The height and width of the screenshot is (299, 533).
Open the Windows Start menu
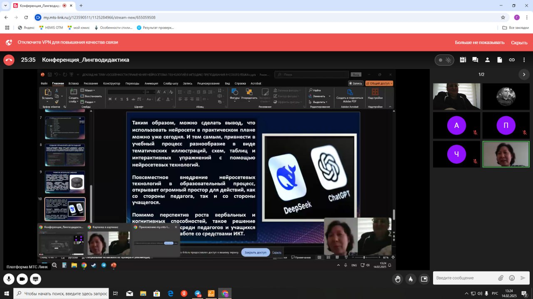click(7, 294)
